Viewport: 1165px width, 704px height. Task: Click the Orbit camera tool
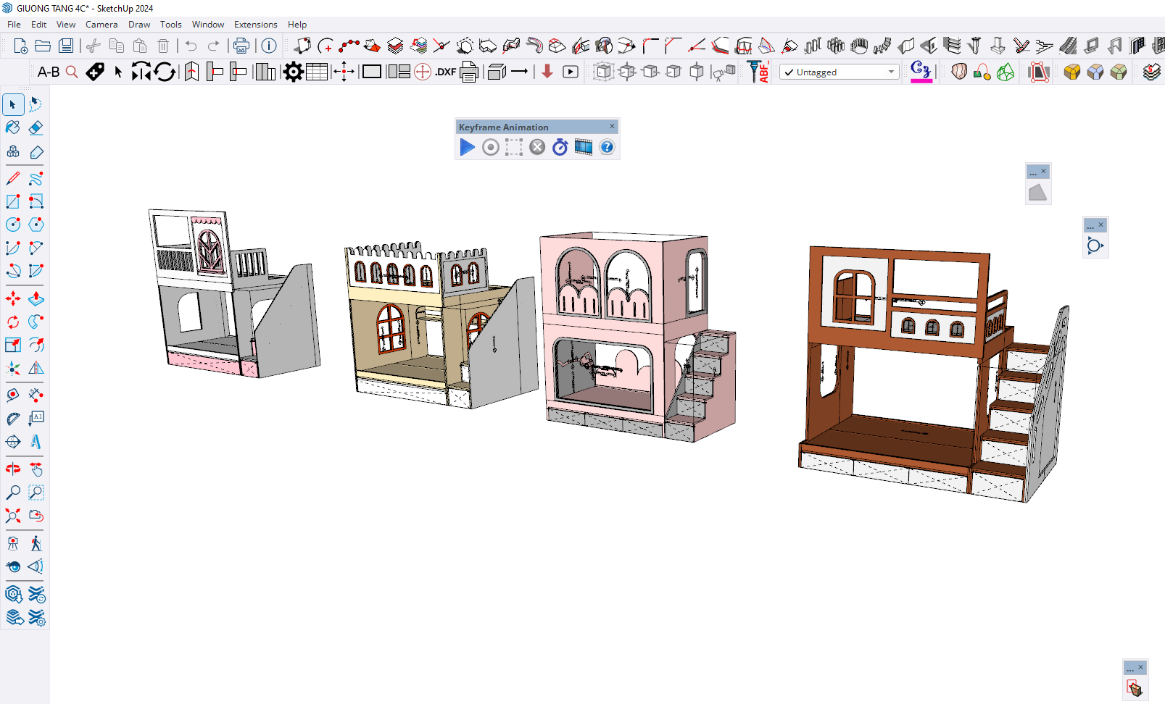pos(13,469)
